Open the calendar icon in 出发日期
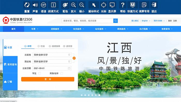181x102 pixels. pos(69,68)
